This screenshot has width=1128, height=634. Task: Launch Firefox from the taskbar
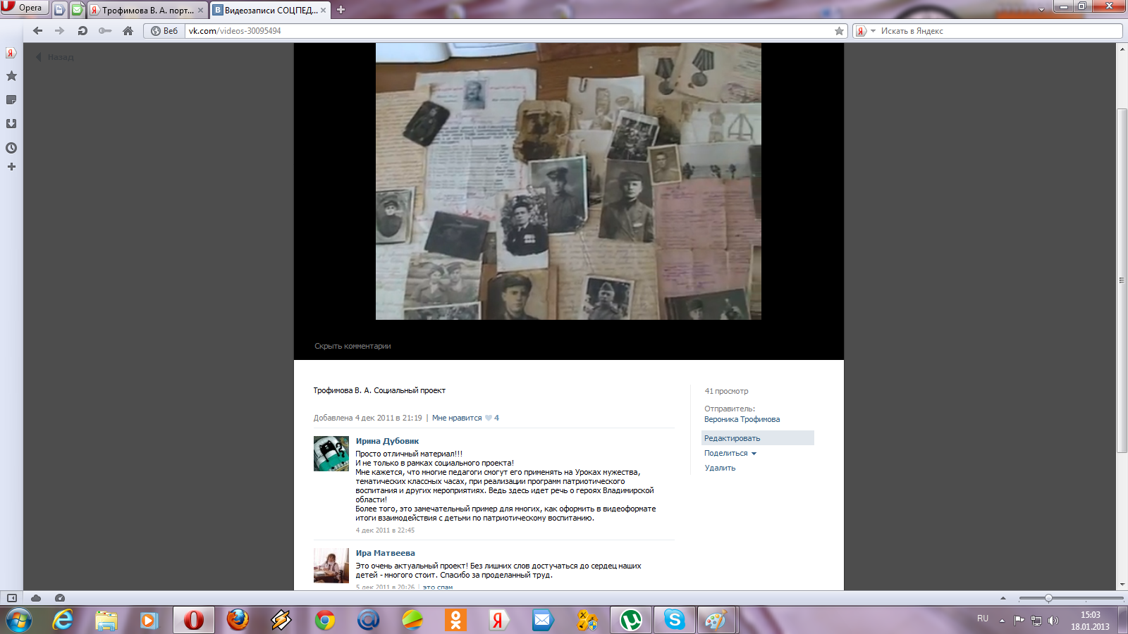point(238,620)
